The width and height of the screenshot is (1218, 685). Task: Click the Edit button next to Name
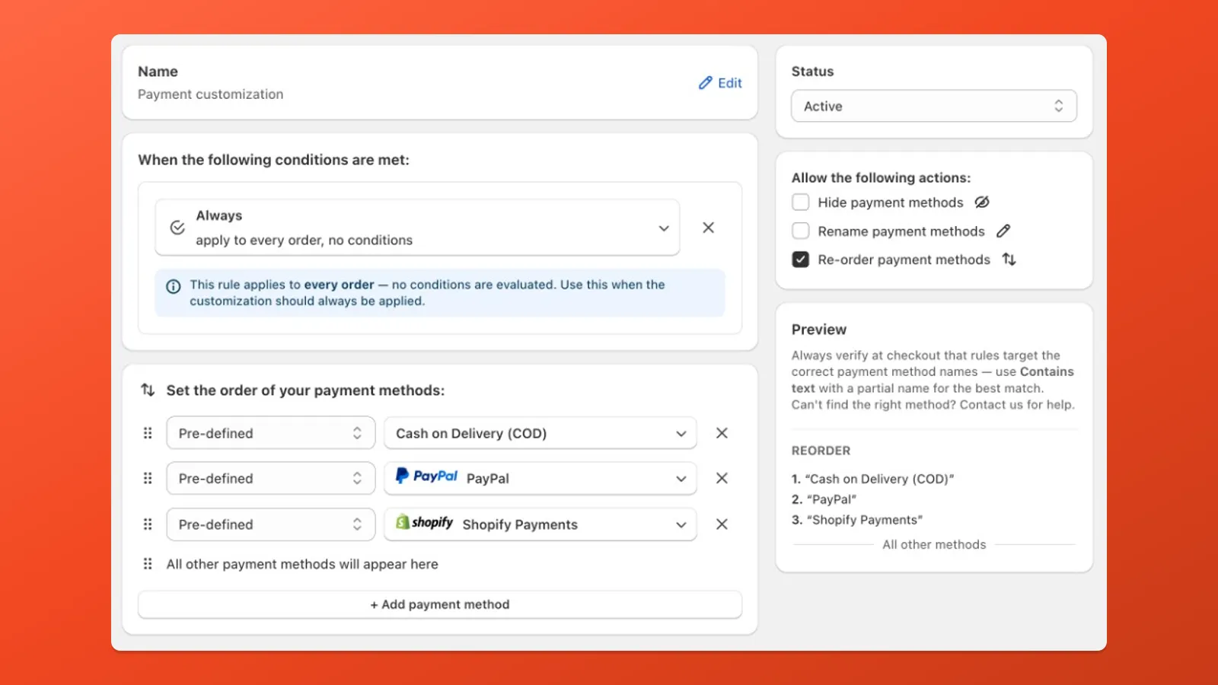point(719,82)
